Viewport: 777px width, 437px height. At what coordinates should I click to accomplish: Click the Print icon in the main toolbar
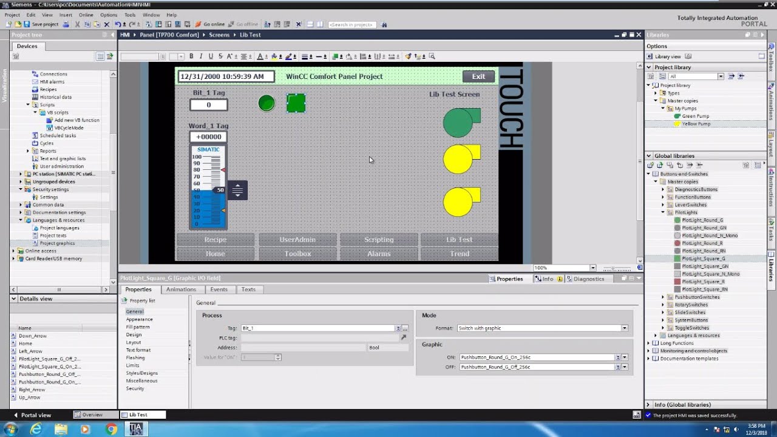tap(66, 24)
